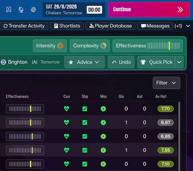
Task: Open the settings gear icon
Action: [33, 10]
